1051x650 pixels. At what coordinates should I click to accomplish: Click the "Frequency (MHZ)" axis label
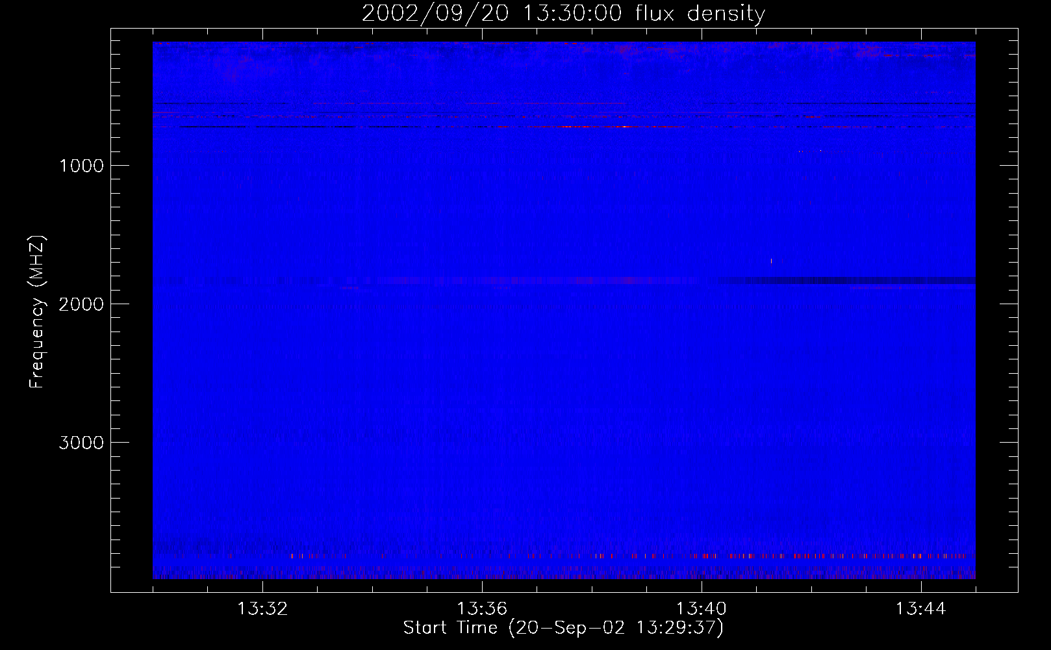37,311
